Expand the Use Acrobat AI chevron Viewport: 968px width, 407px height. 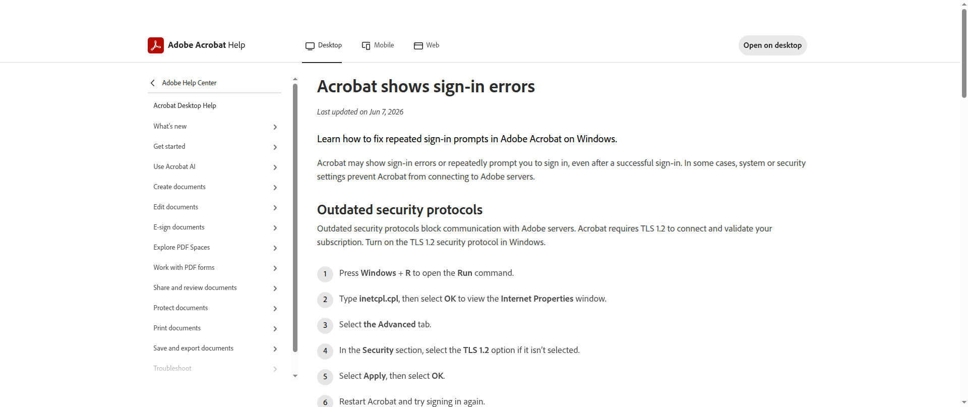[x=275, y=167]
